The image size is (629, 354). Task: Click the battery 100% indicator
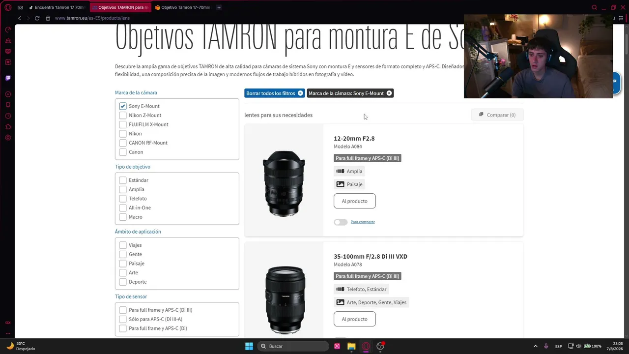(x=593, y=346)
